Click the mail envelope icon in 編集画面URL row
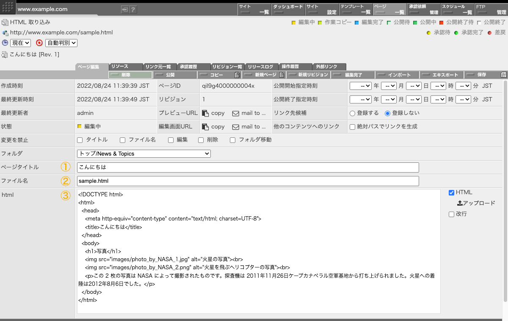Viewport: 508px width, 321px height. point(236,127)
